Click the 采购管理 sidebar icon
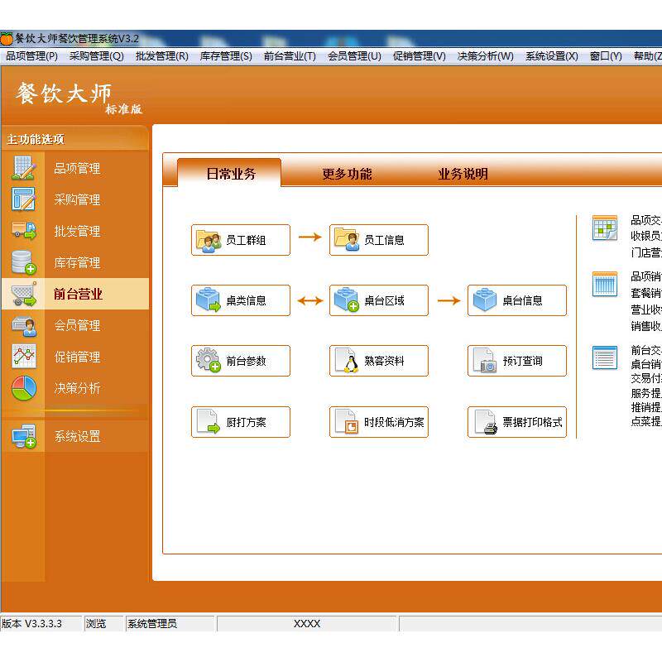 (23, 199)
